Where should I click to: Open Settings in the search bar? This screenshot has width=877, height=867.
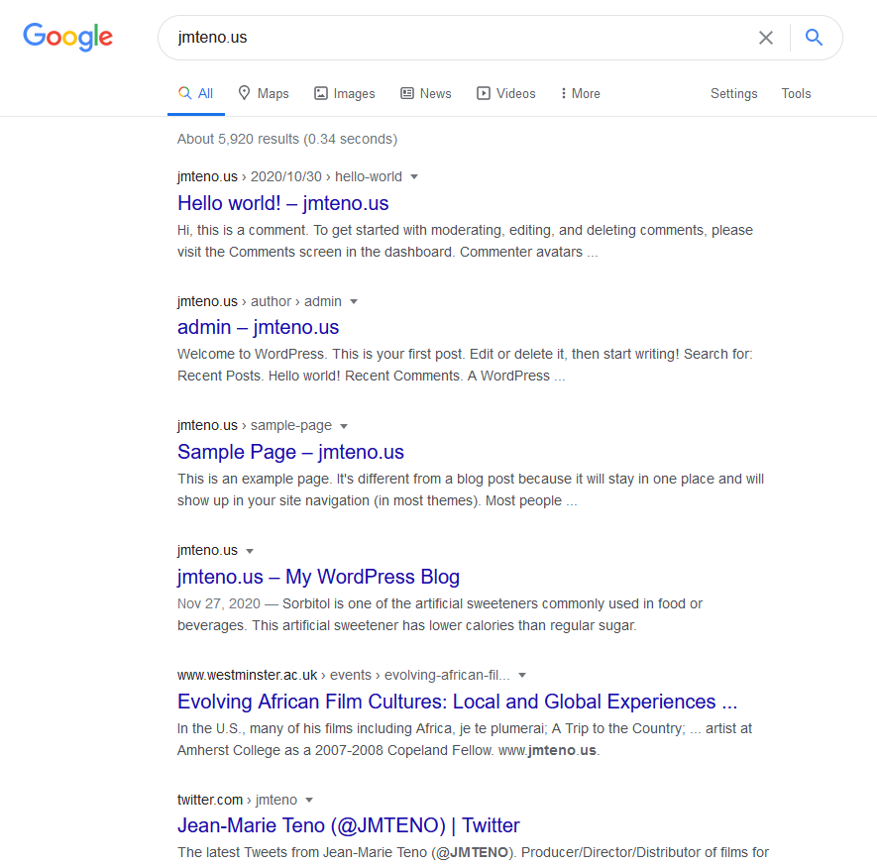[734, 93]
